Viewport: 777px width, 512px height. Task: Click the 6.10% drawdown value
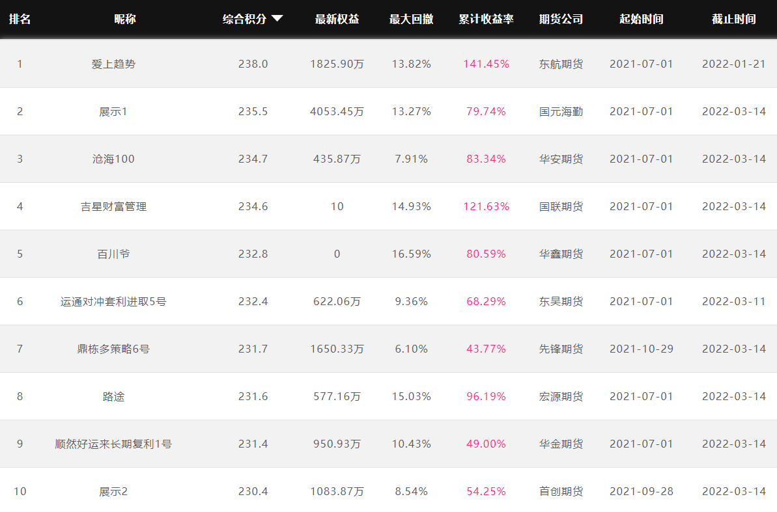pos(411,349)
